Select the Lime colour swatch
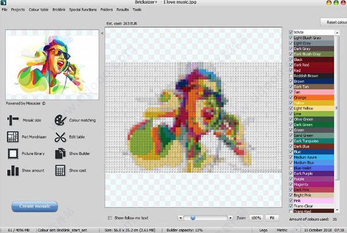347x233 pixels. click(313, 114)
